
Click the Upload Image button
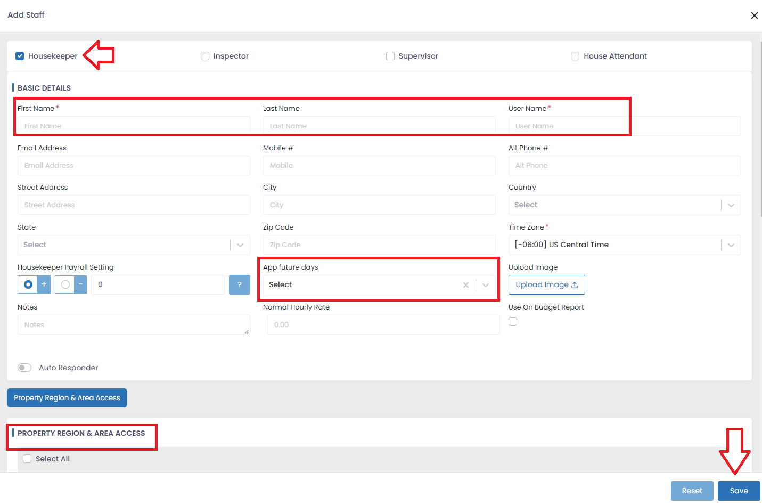(547, 284)
